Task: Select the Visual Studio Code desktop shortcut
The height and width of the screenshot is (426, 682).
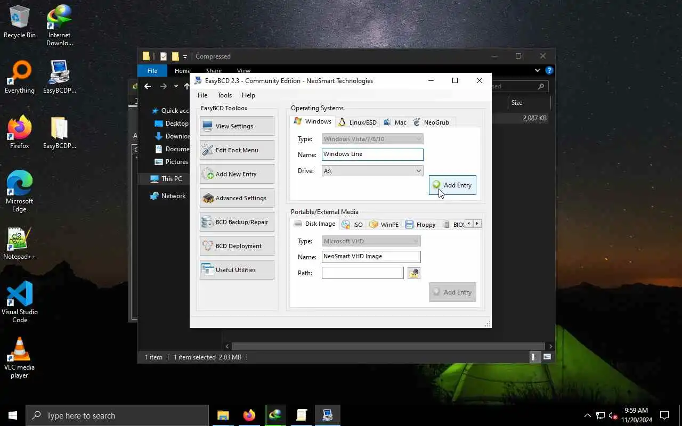Action: (x=20, y=302)
